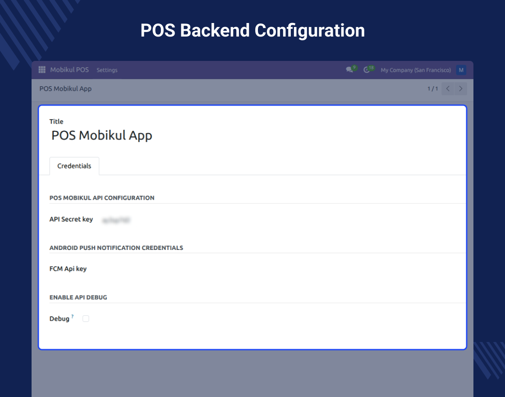Open the Settings menu

pos(107,70)
